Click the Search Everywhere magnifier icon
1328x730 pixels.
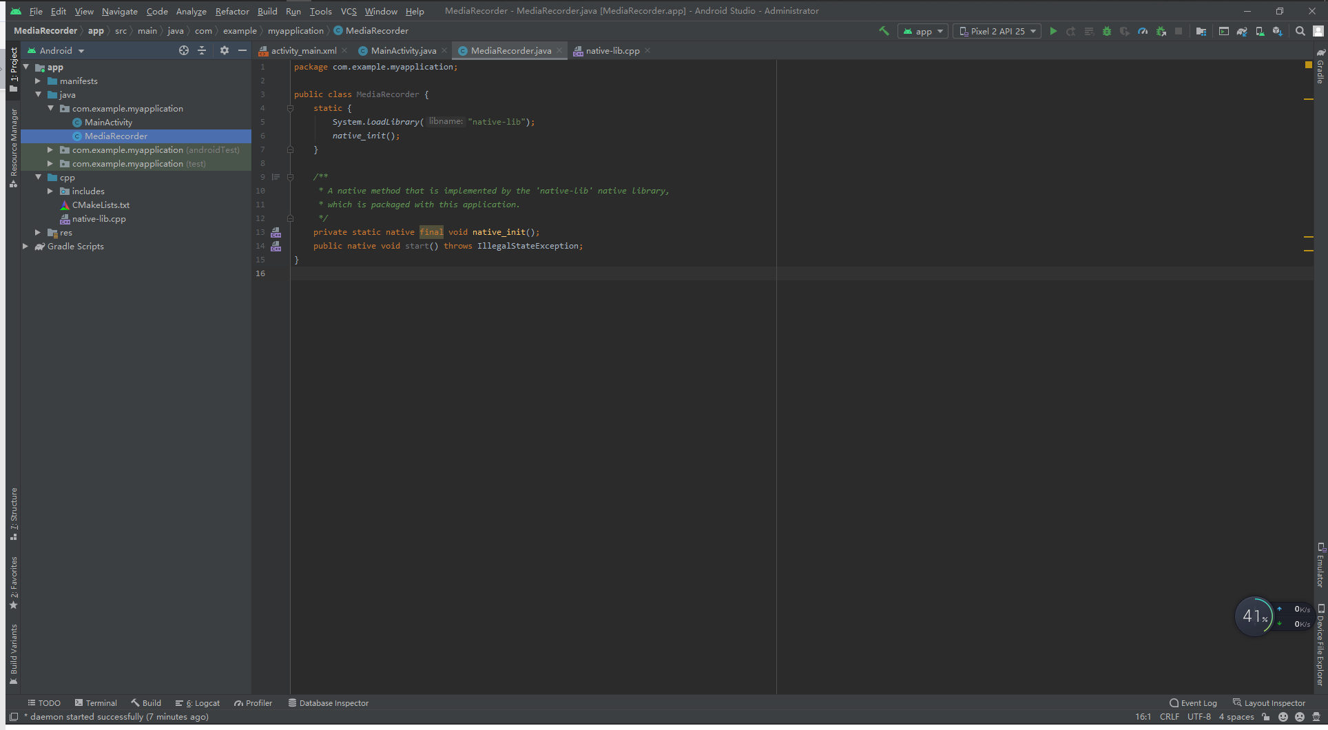(1300, 31)
